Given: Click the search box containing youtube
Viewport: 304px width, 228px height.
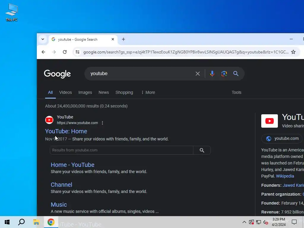Looking at the screenshot, I should 140,74.
